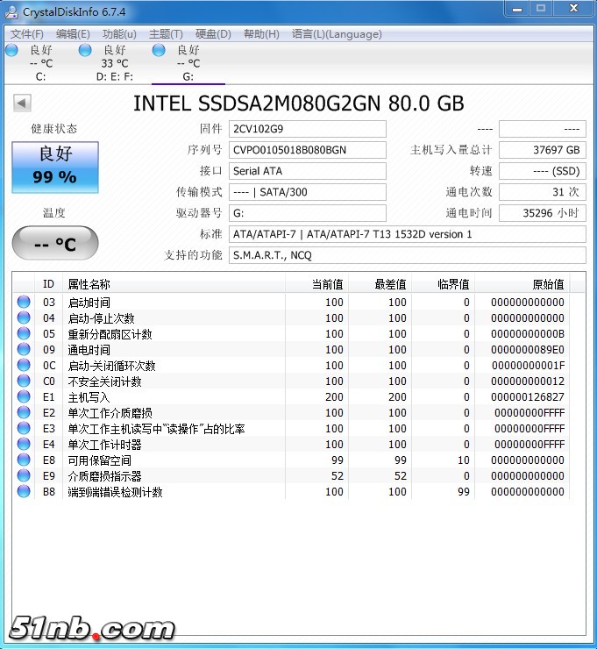Click status orb for attribute B8 row

(x=23, y=492)
